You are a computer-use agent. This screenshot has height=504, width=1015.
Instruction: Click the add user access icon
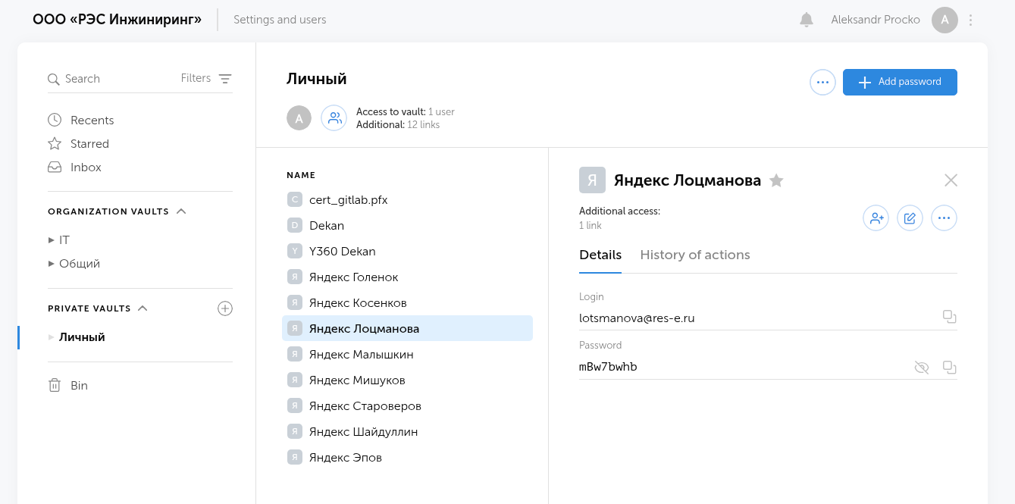click(x=876, y=218)
